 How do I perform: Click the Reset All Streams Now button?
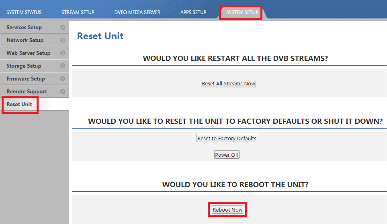[228, 83]
